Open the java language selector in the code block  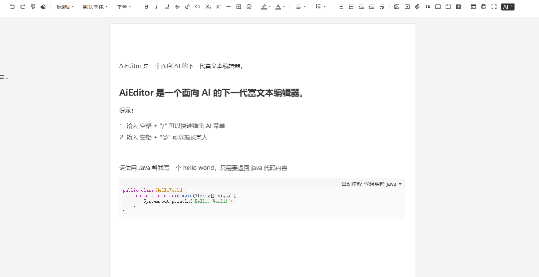click(x=394, y=184)
